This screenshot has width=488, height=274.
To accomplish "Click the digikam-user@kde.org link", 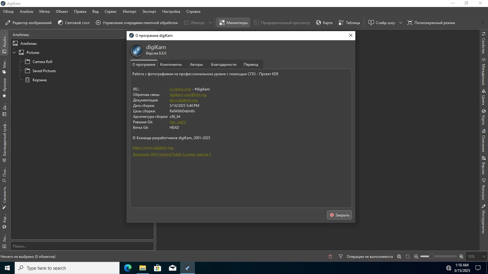I will point(188,95).
